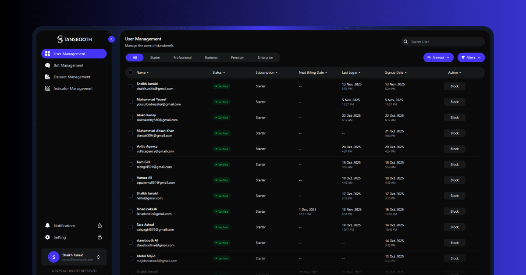526x275 pixels.
Task: Block user Tech Girl
Action: tap(455, 164)
